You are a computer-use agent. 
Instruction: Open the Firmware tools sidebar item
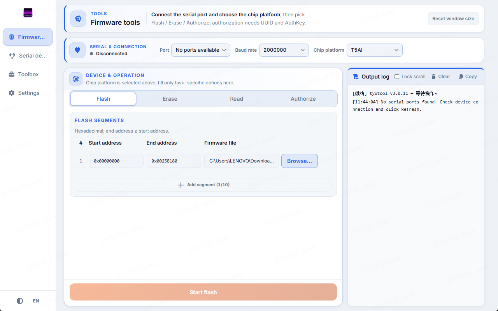tap(28, 37)
